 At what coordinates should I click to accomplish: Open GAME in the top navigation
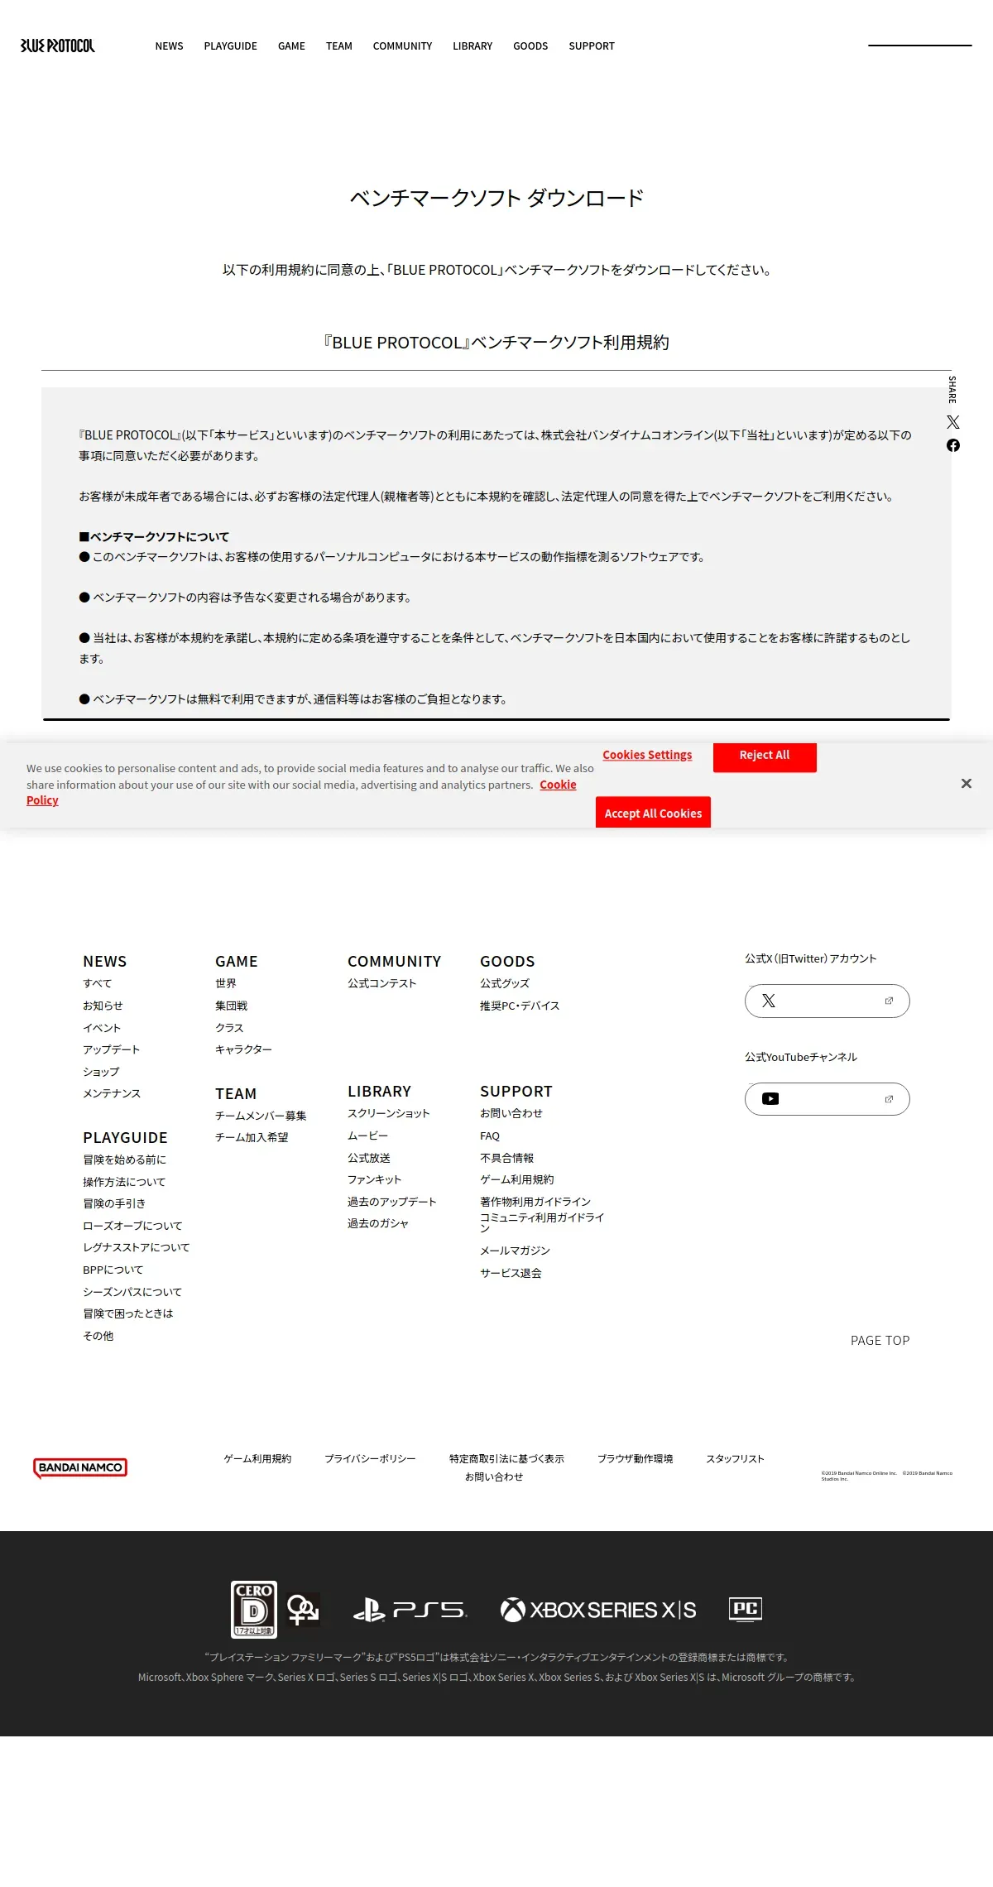click(x=291, y=46)
